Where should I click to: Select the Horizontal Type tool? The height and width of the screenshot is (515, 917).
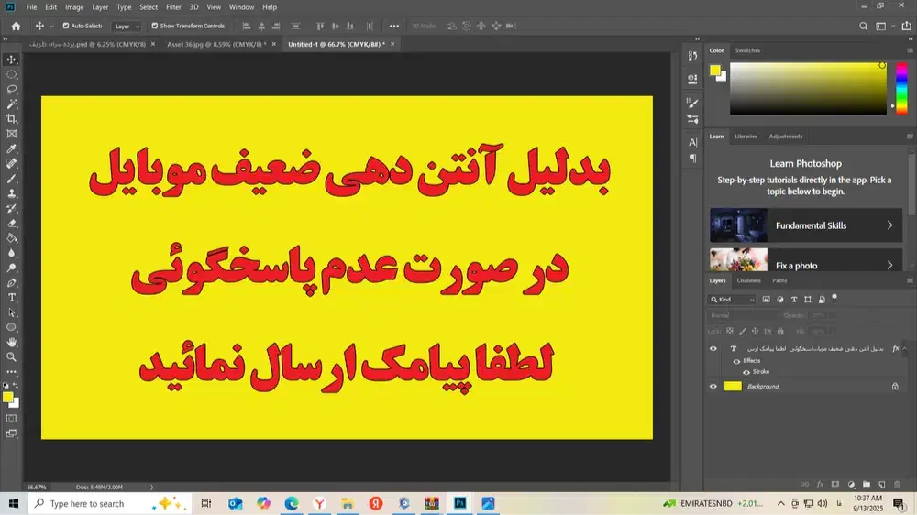pos(11,298)
